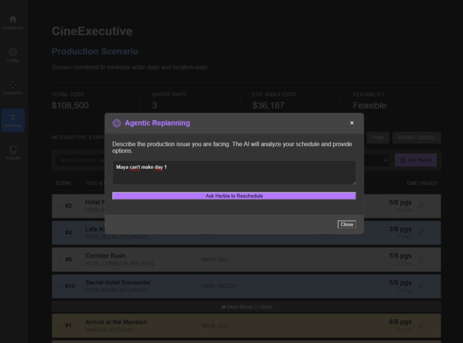
Task: Click the CineExecutive title
Action: [92, 31]
